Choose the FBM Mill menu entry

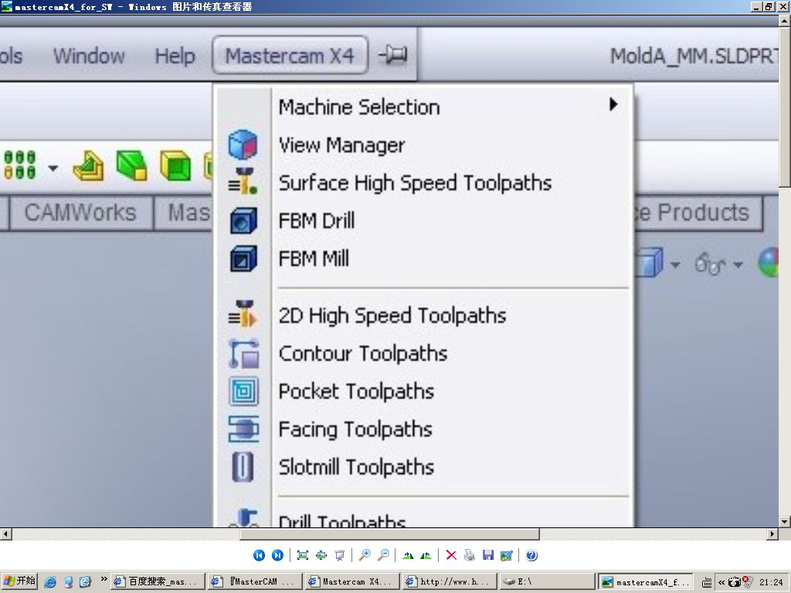point(314,259)
